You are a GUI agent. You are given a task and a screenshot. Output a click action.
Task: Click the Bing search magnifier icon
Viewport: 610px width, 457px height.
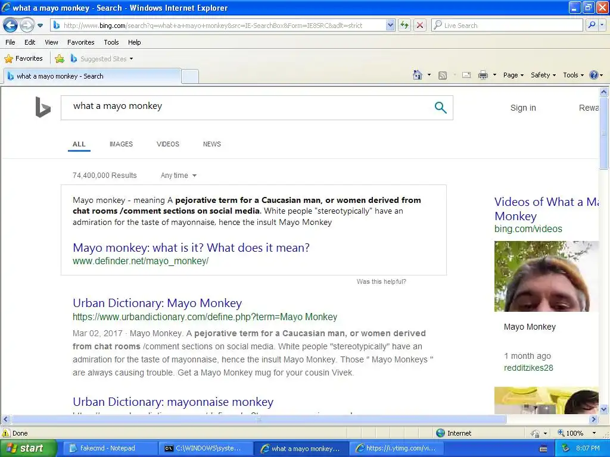click(x=440, y=107)
